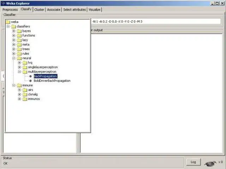Expand the airs tree node

pos(19,90)
